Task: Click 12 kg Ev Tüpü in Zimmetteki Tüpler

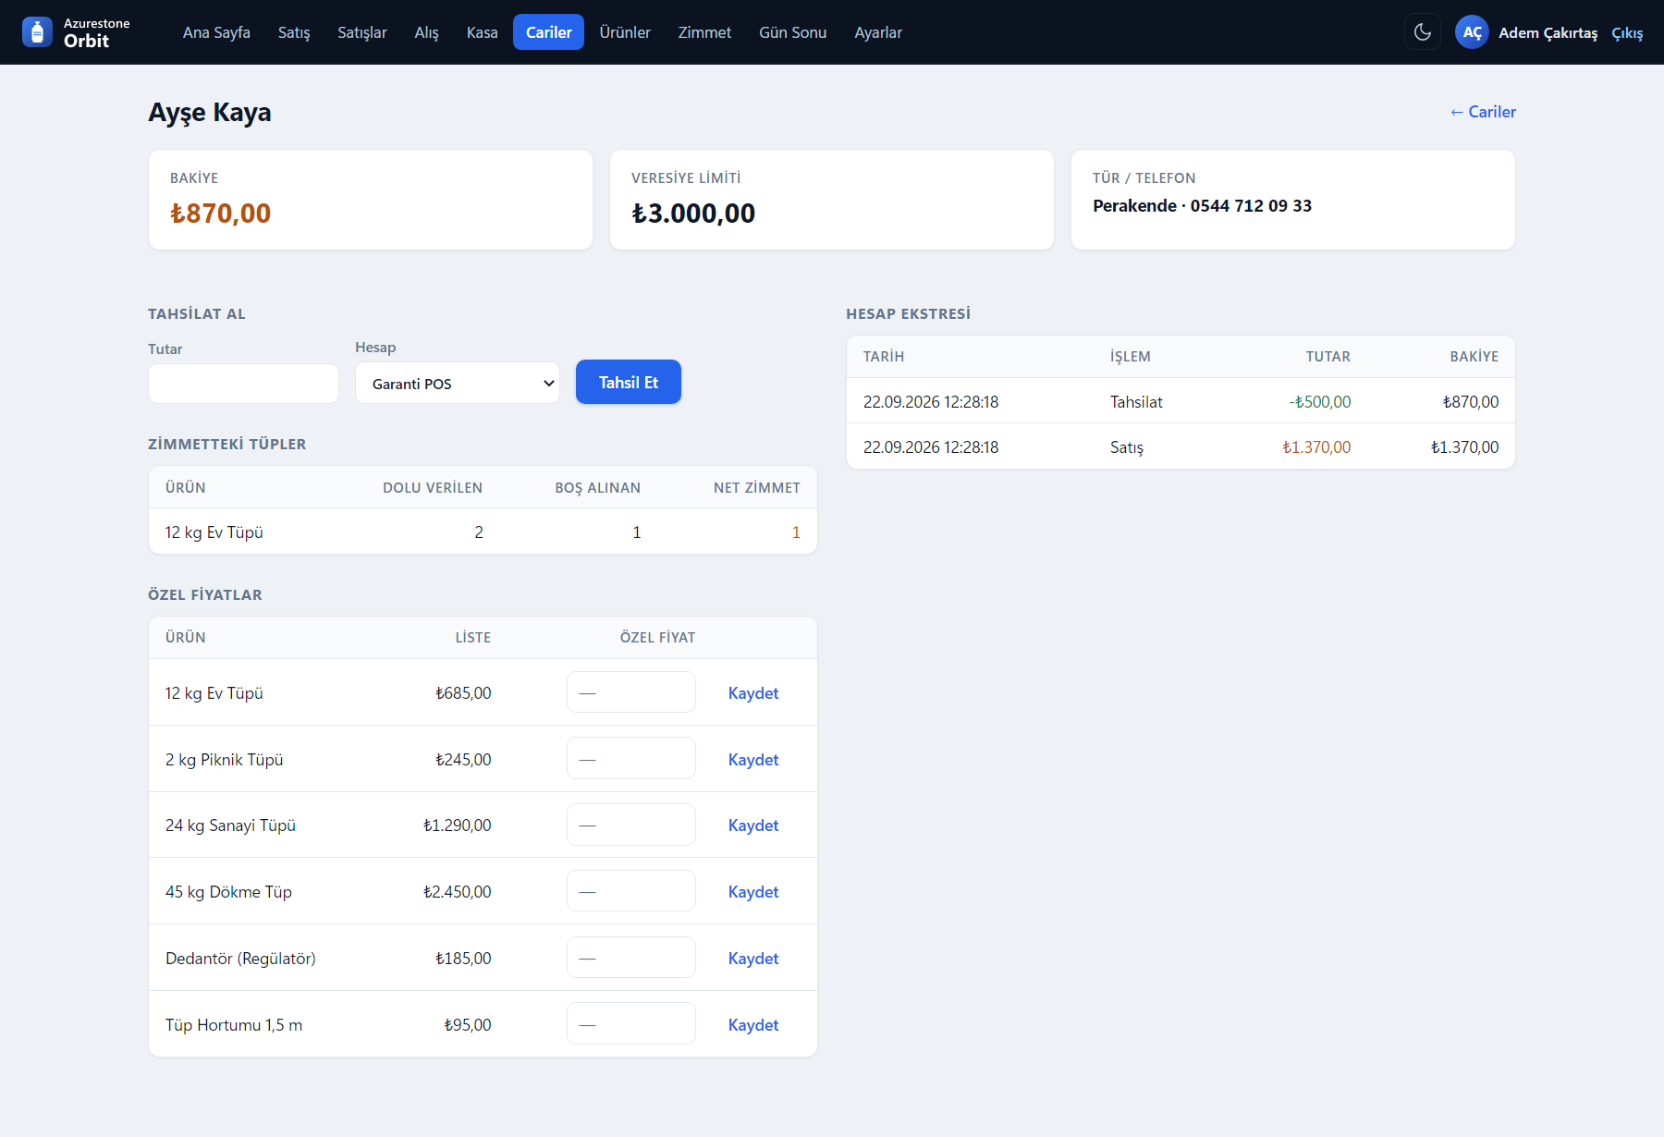Action: pyautogui.click(x=214, y=532)
